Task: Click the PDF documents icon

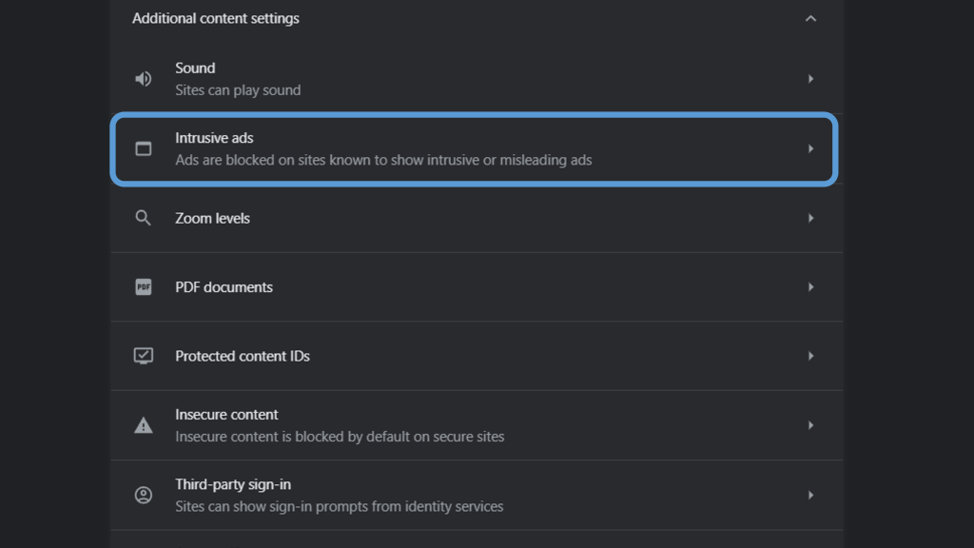Action: (144, 287)
